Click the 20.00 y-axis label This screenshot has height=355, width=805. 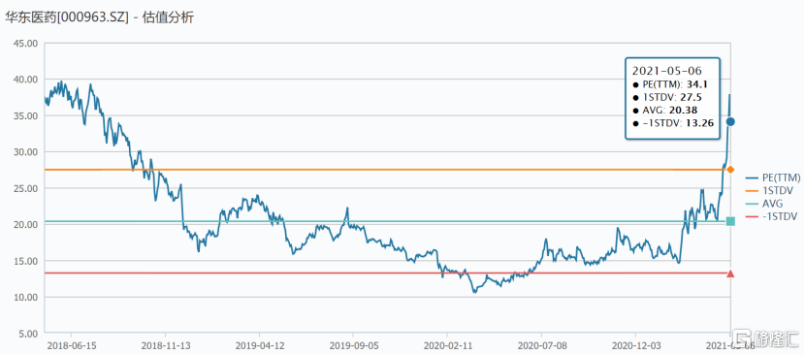(24, 224)
